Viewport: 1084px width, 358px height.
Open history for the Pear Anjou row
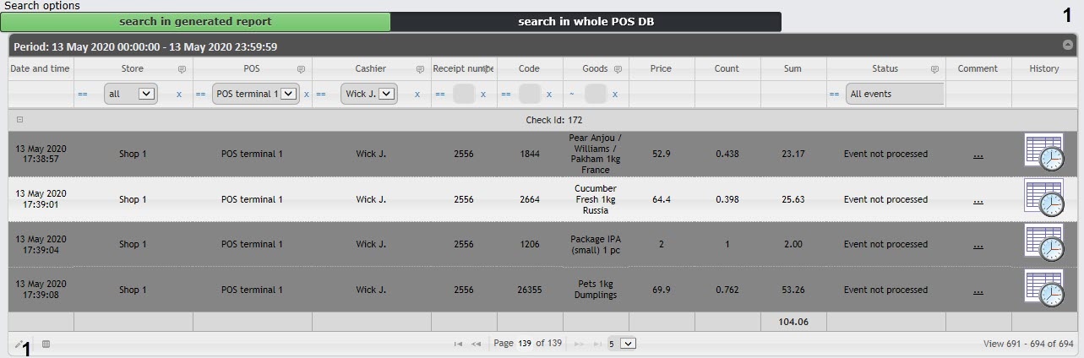point(1044,154)
